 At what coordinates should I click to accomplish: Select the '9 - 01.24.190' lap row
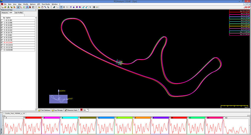coord(18,40)
